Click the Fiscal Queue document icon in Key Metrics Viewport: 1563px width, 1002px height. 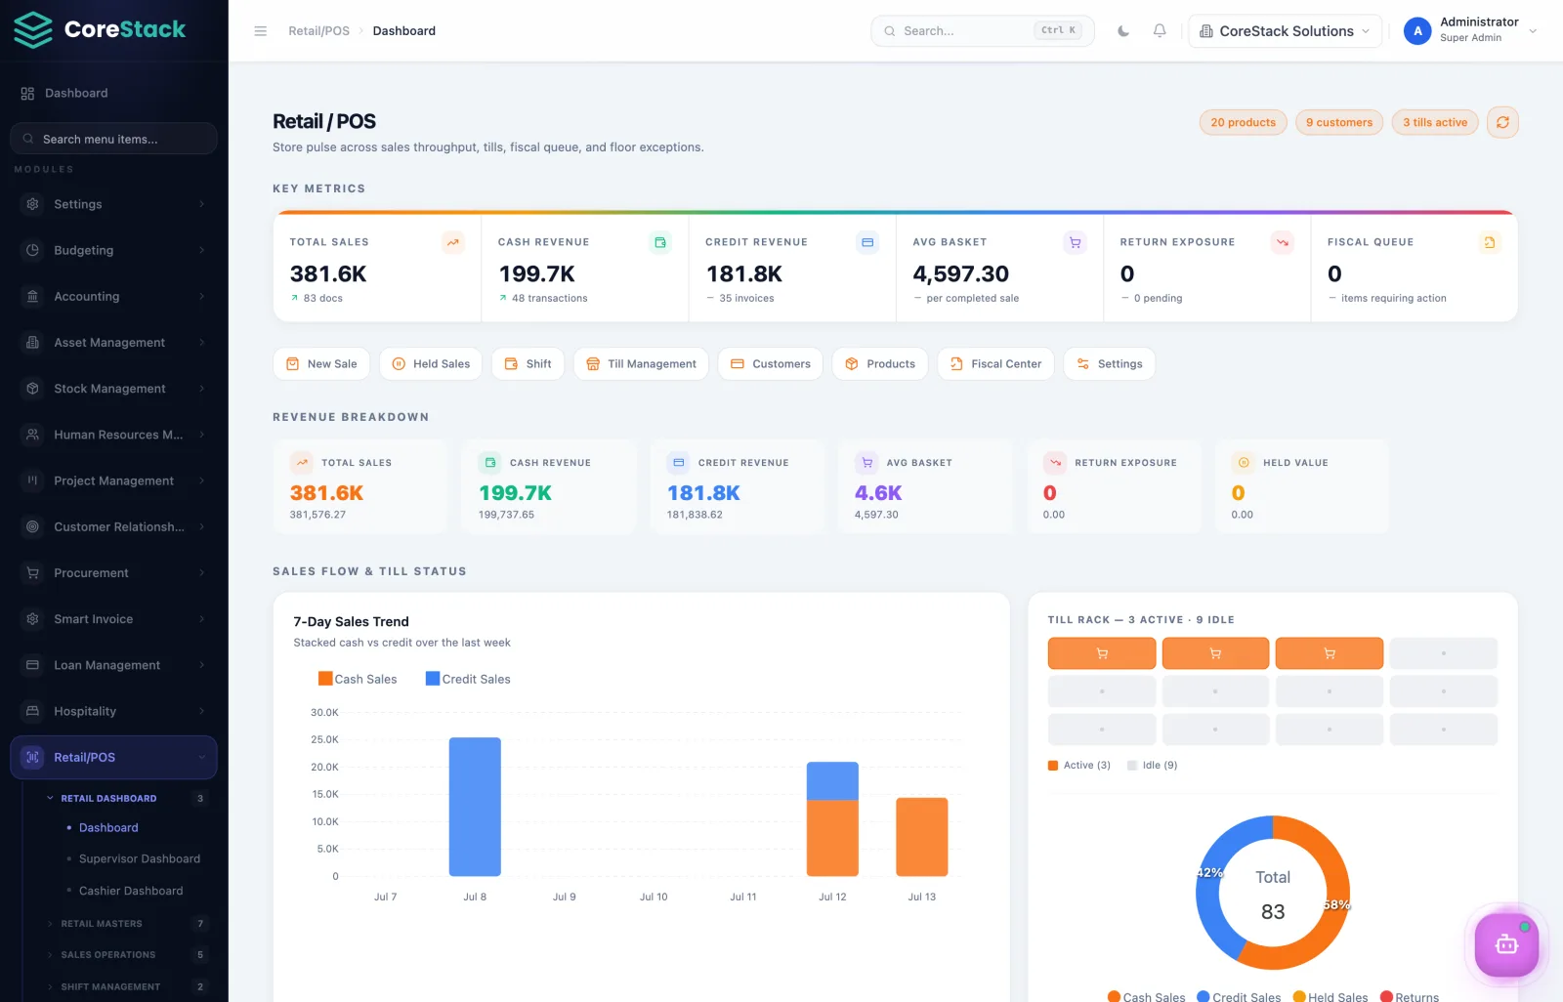(1489, 242)
